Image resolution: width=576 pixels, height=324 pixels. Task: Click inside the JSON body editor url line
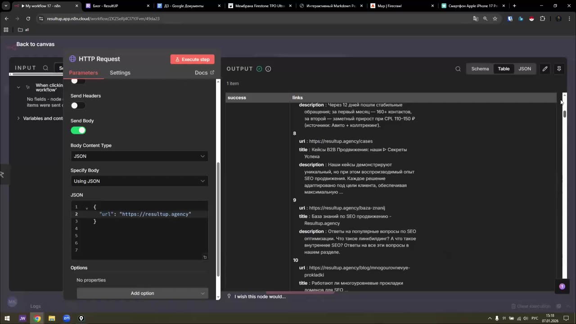[145, 214]
